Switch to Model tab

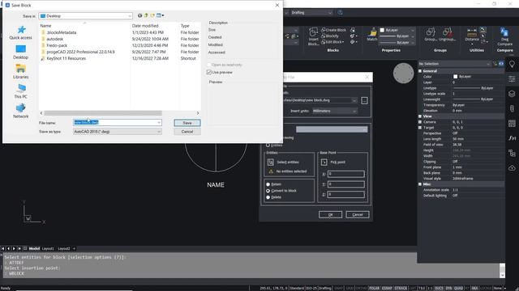[34, 248]
